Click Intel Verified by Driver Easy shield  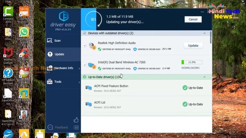point(135,69)
